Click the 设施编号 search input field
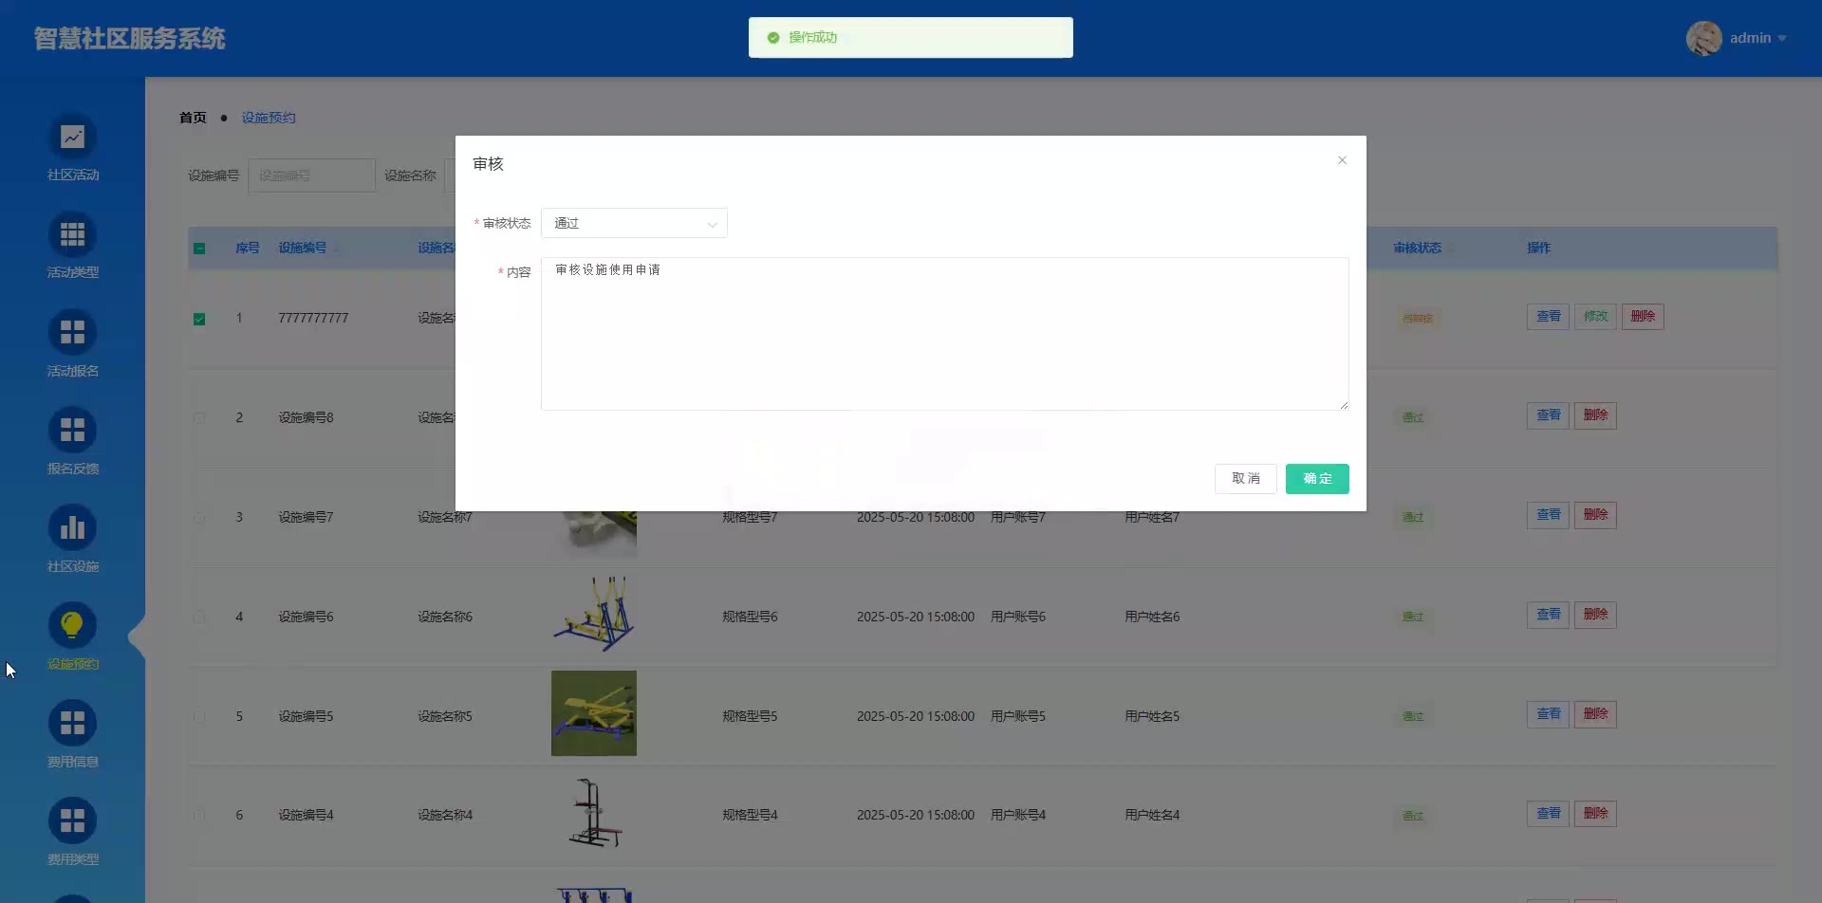The image size is (1822, 903). (311, 175)
